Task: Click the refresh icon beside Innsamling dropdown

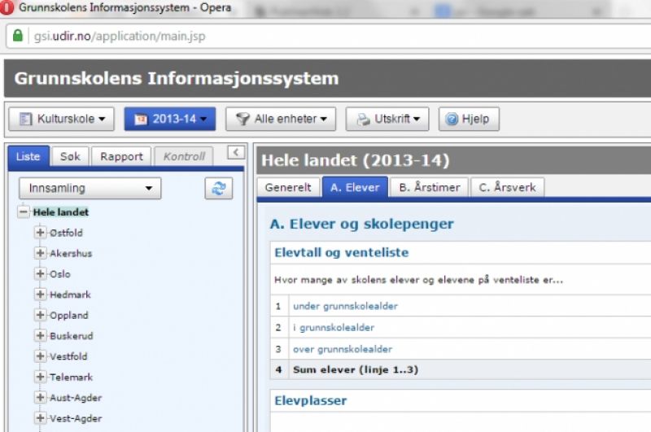Action: pos(218,188)
